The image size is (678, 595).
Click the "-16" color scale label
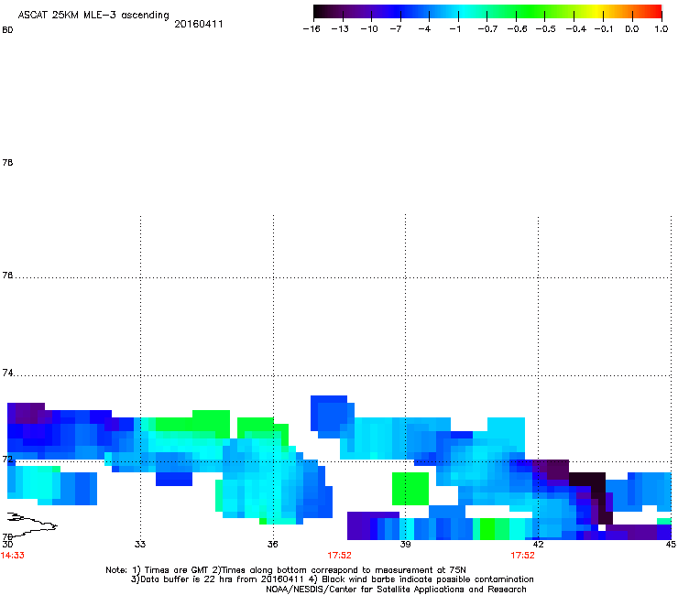312,29
